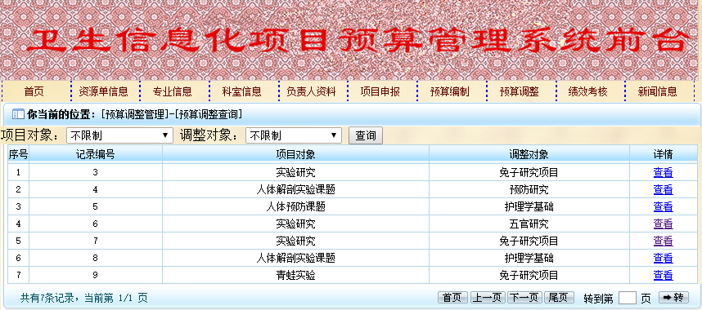
Task: Click the 转 arrow jump button
Action: point(673,298)
